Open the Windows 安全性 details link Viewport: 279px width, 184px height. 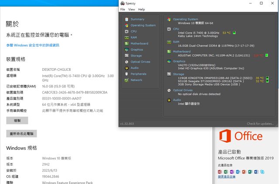point(32,45)
